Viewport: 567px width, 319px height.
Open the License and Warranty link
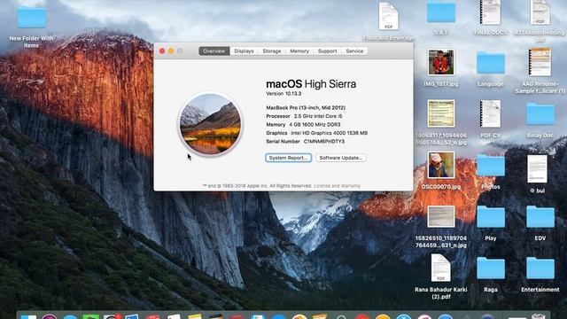(337, 186)
